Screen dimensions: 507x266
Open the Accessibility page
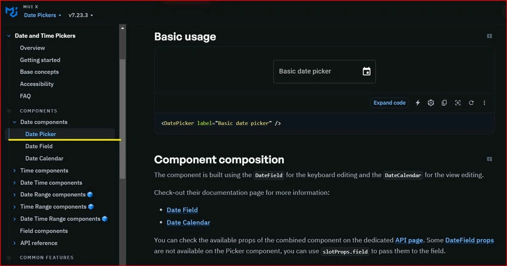[x=37, y=84]
